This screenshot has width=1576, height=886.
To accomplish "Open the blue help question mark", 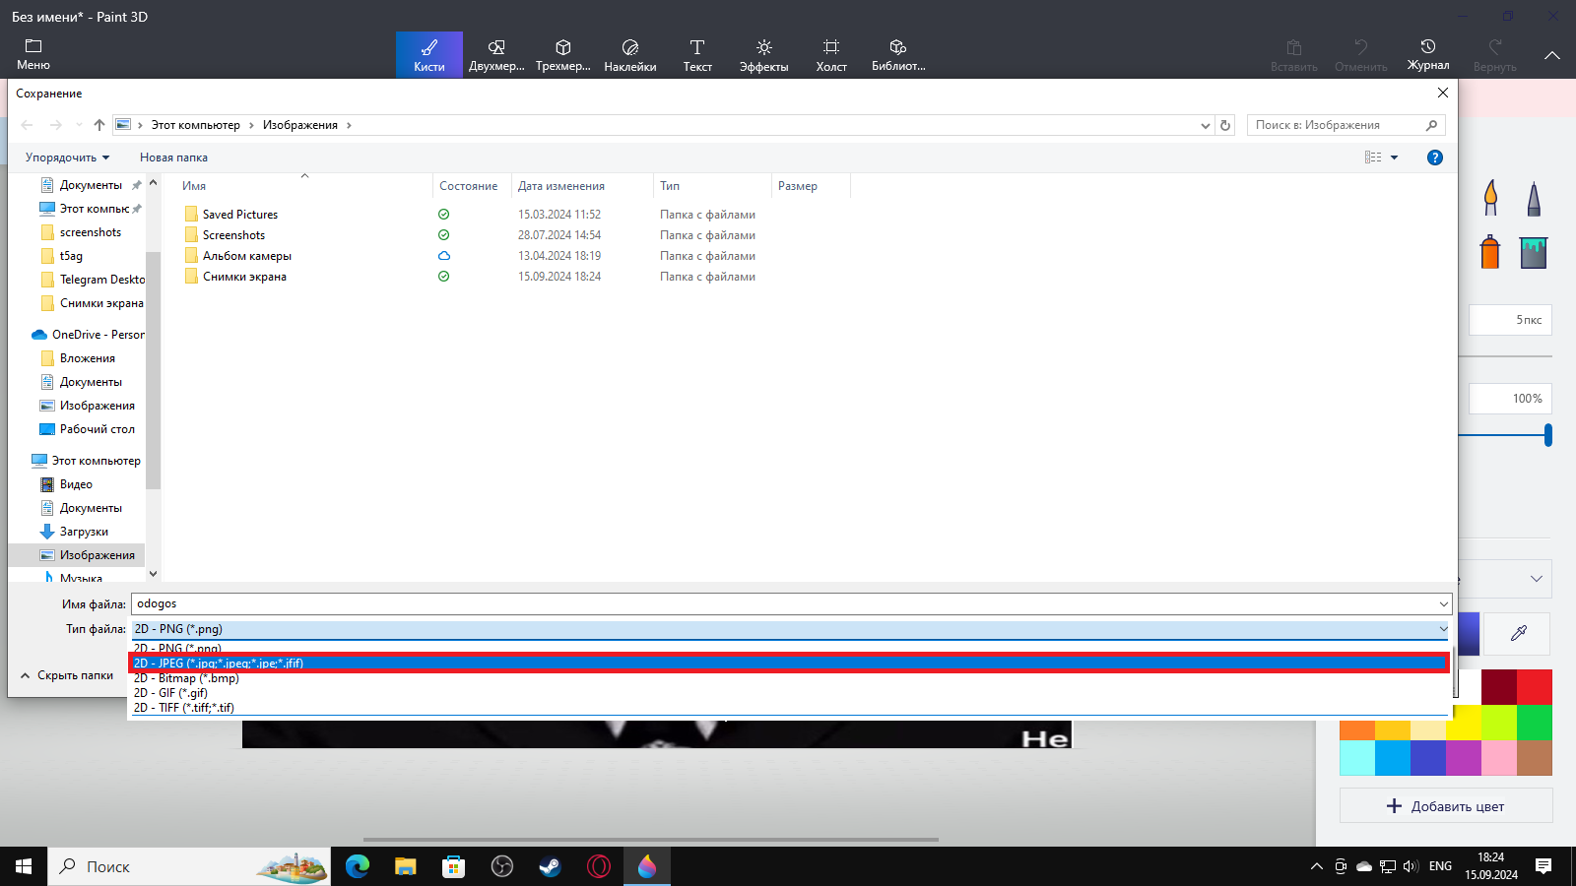I will [x=1435, y=158].
